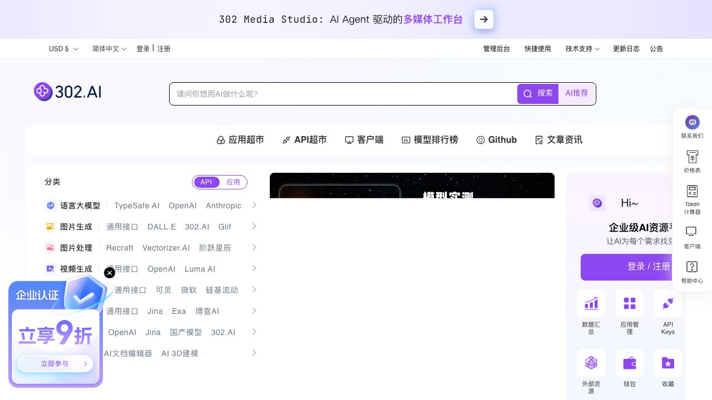Expand the chevron on the 国产模型 row
This screenshot has width=712, height=400.
pos(254,332)
